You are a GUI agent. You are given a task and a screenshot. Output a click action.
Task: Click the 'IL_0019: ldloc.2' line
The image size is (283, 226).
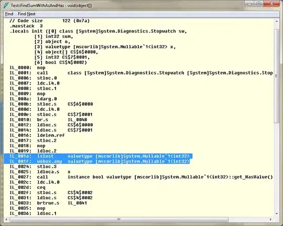(x=33, y=151)
